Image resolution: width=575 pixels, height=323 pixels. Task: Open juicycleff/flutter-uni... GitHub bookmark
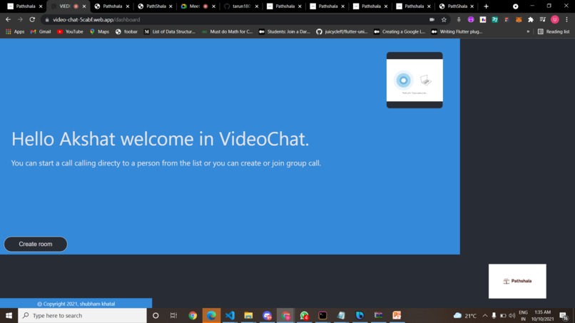pos(342,31)
